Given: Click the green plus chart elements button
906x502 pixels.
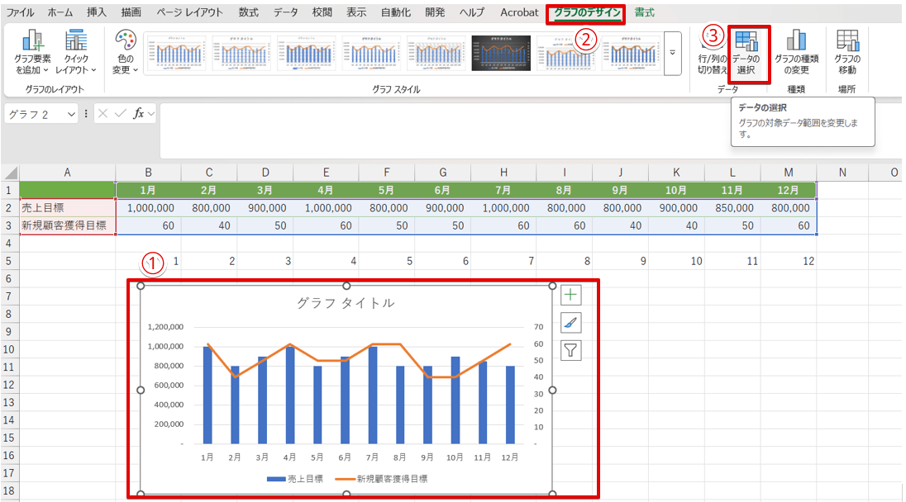Looking at the screenshot, I should (x=571, y=295).
